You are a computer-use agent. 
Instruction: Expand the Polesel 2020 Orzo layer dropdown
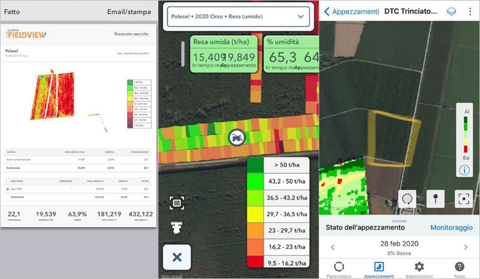(x=238, y=17)
